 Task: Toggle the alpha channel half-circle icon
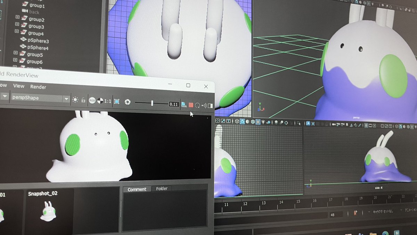pos(100,101)
